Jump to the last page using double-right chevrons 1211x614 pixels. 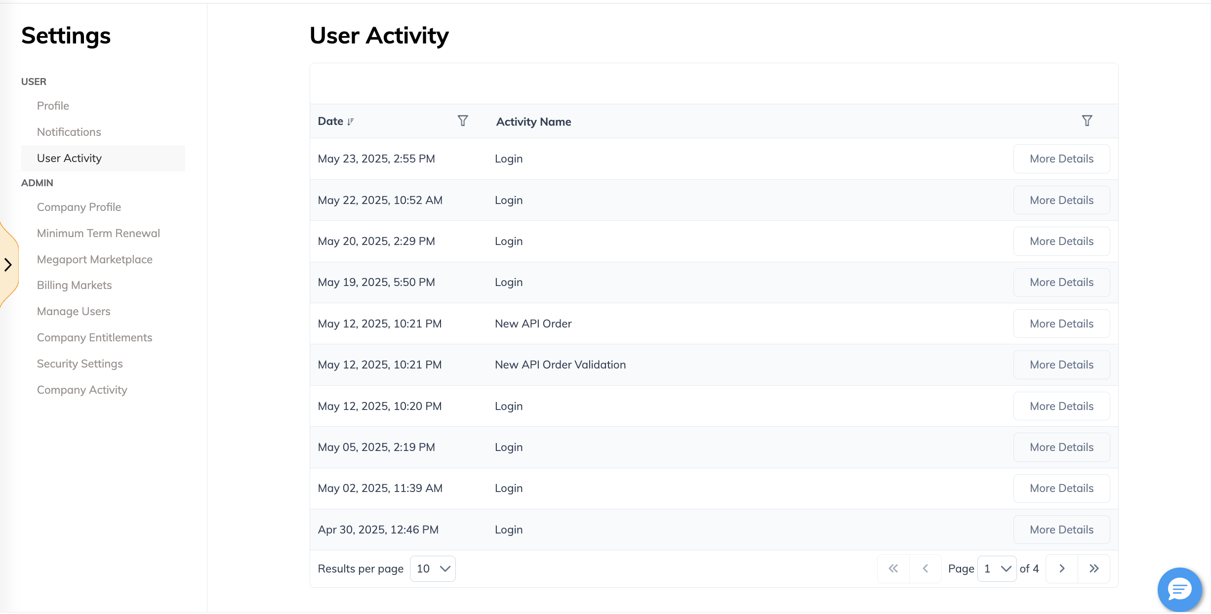point(1094,569)
